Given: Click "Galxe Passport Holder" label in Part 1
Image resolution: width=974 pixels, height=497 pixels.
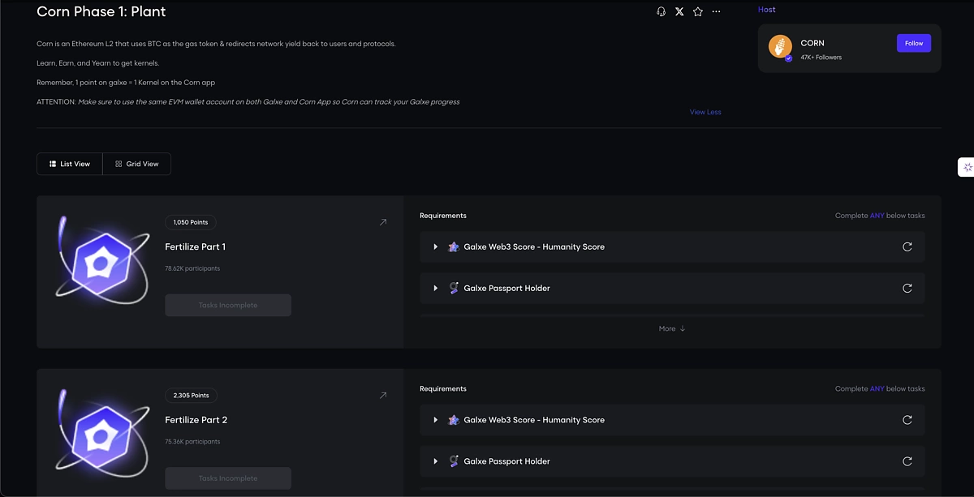Looking at the screenshot, I should click(507, 288).
